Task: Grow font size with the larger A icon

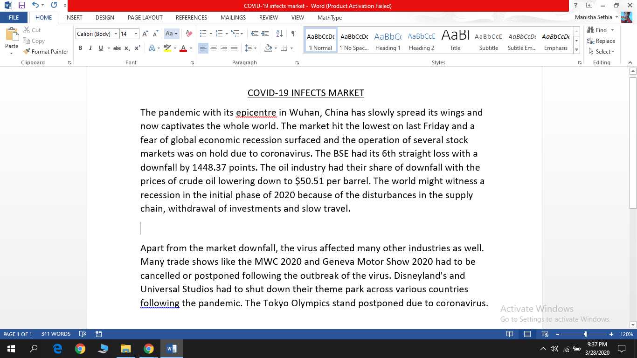Action: pos(145,34)
